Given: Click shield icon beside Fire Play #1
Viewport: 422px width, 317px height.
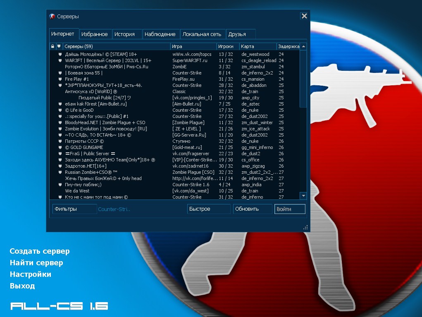Looking at the screenshot, I should coord(60,79).
